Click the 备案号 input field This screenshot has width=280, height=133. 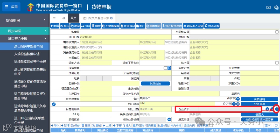[125, 32]
